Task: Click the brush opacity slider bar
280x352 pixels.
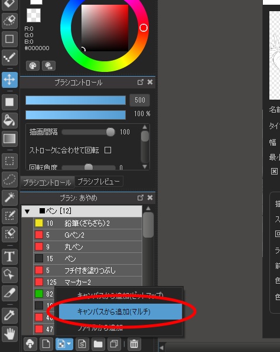Action: pos(76,115)
